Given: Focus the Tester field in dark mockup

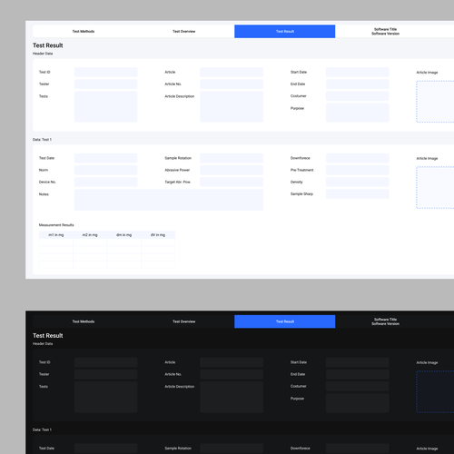Looking at the screenshot, I should point(106,374).
